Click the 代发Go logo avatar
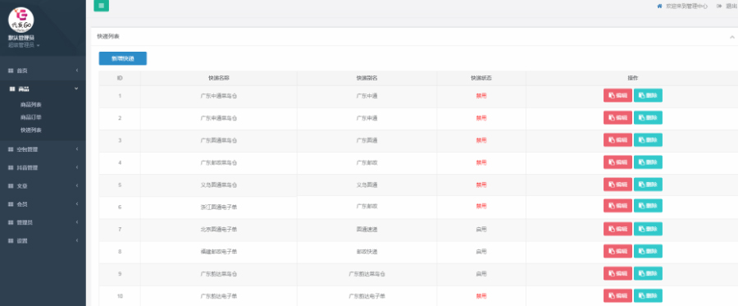 [21, 20]
